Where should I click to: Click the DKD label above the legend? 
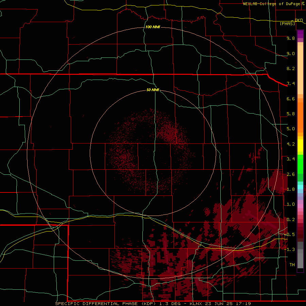tap(299, 20)
